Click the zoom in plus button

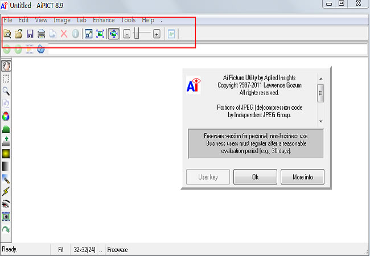pyautogui.click(x=157, y=35)
